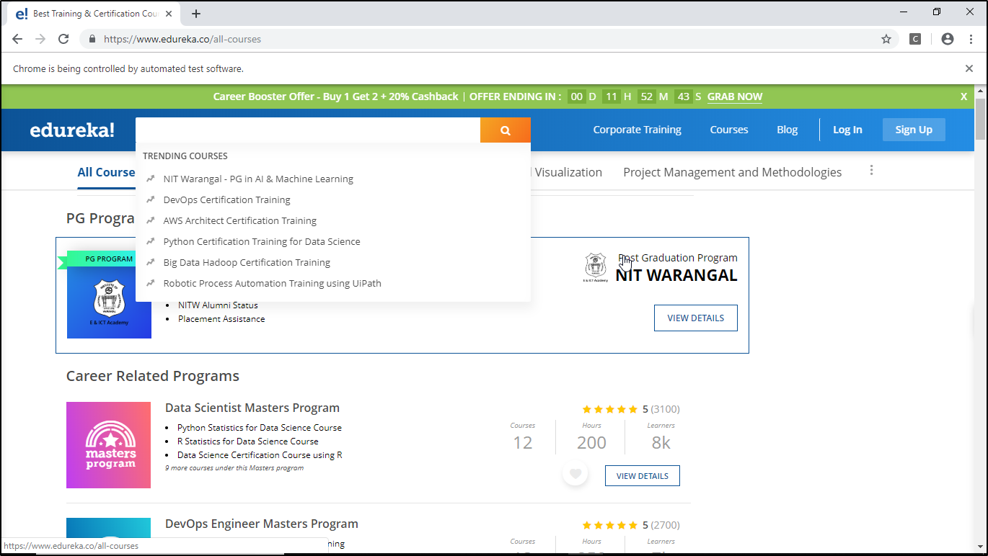Open the Courses menu in header

click(x=728, y=130)
